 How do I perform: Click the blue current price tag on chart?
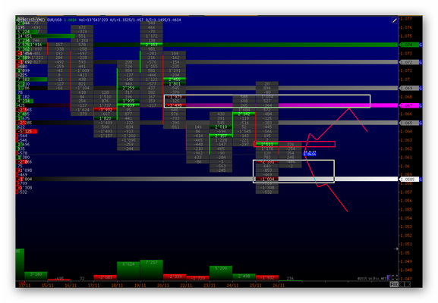coord(310,153)
